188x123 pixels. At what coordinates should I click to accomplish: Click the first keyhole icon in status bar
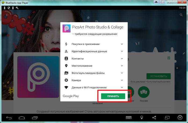[5, 8]
